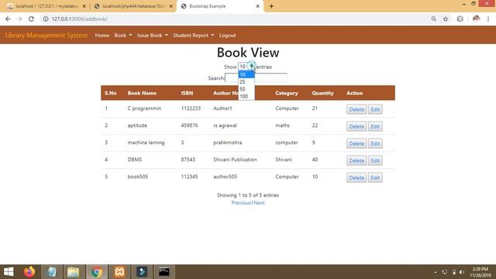Viewport: 496px width, 279px height.
Task: Click the address bar URL
Action: click(79, 19)
